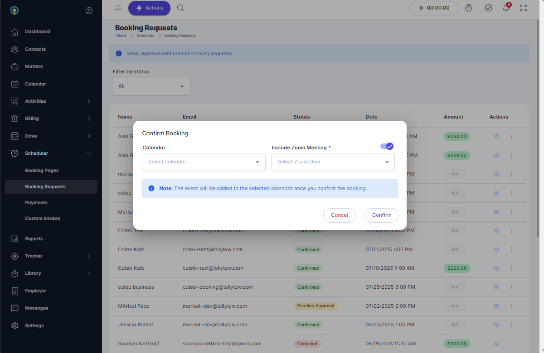Click the Matters briefcase icon
The height and width of the screenshot is (353, 544).
tap(15, 67)
